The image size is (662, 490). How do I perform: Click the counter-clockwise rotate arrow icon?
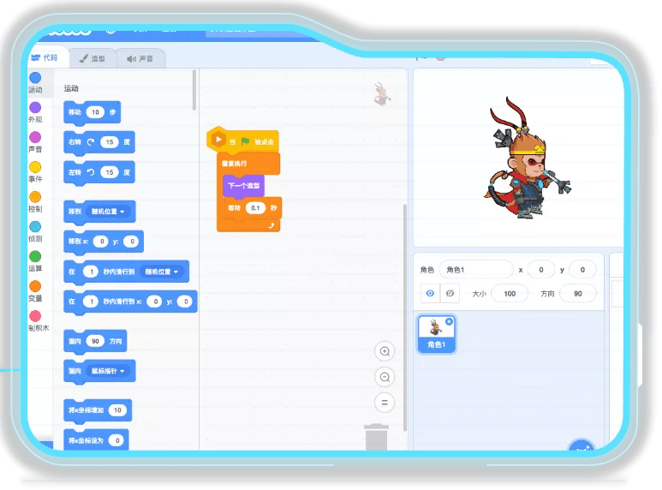(x=90, y=172)
